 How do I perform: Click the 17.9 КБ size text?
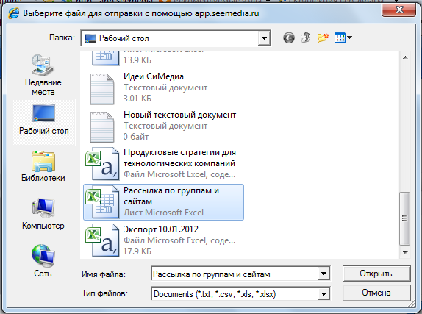point(137,251)
